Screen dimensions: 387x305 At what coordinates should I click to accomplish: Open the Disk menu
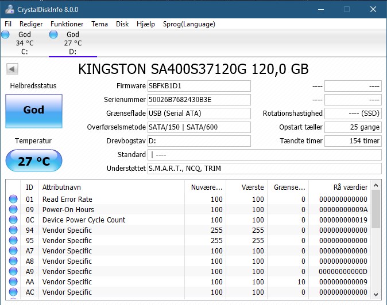click(122, 24)
